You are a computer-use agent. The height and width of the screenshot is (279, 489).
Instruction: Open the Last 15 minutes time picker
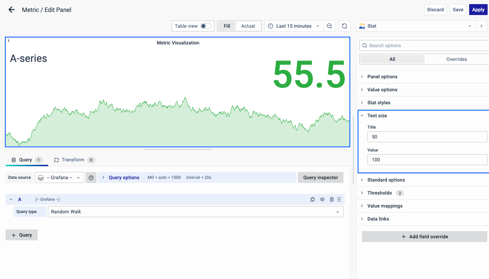pos(294,26)
